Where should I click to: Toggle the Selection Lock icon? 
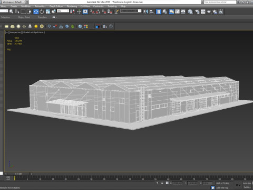click(x=162, y=183)
